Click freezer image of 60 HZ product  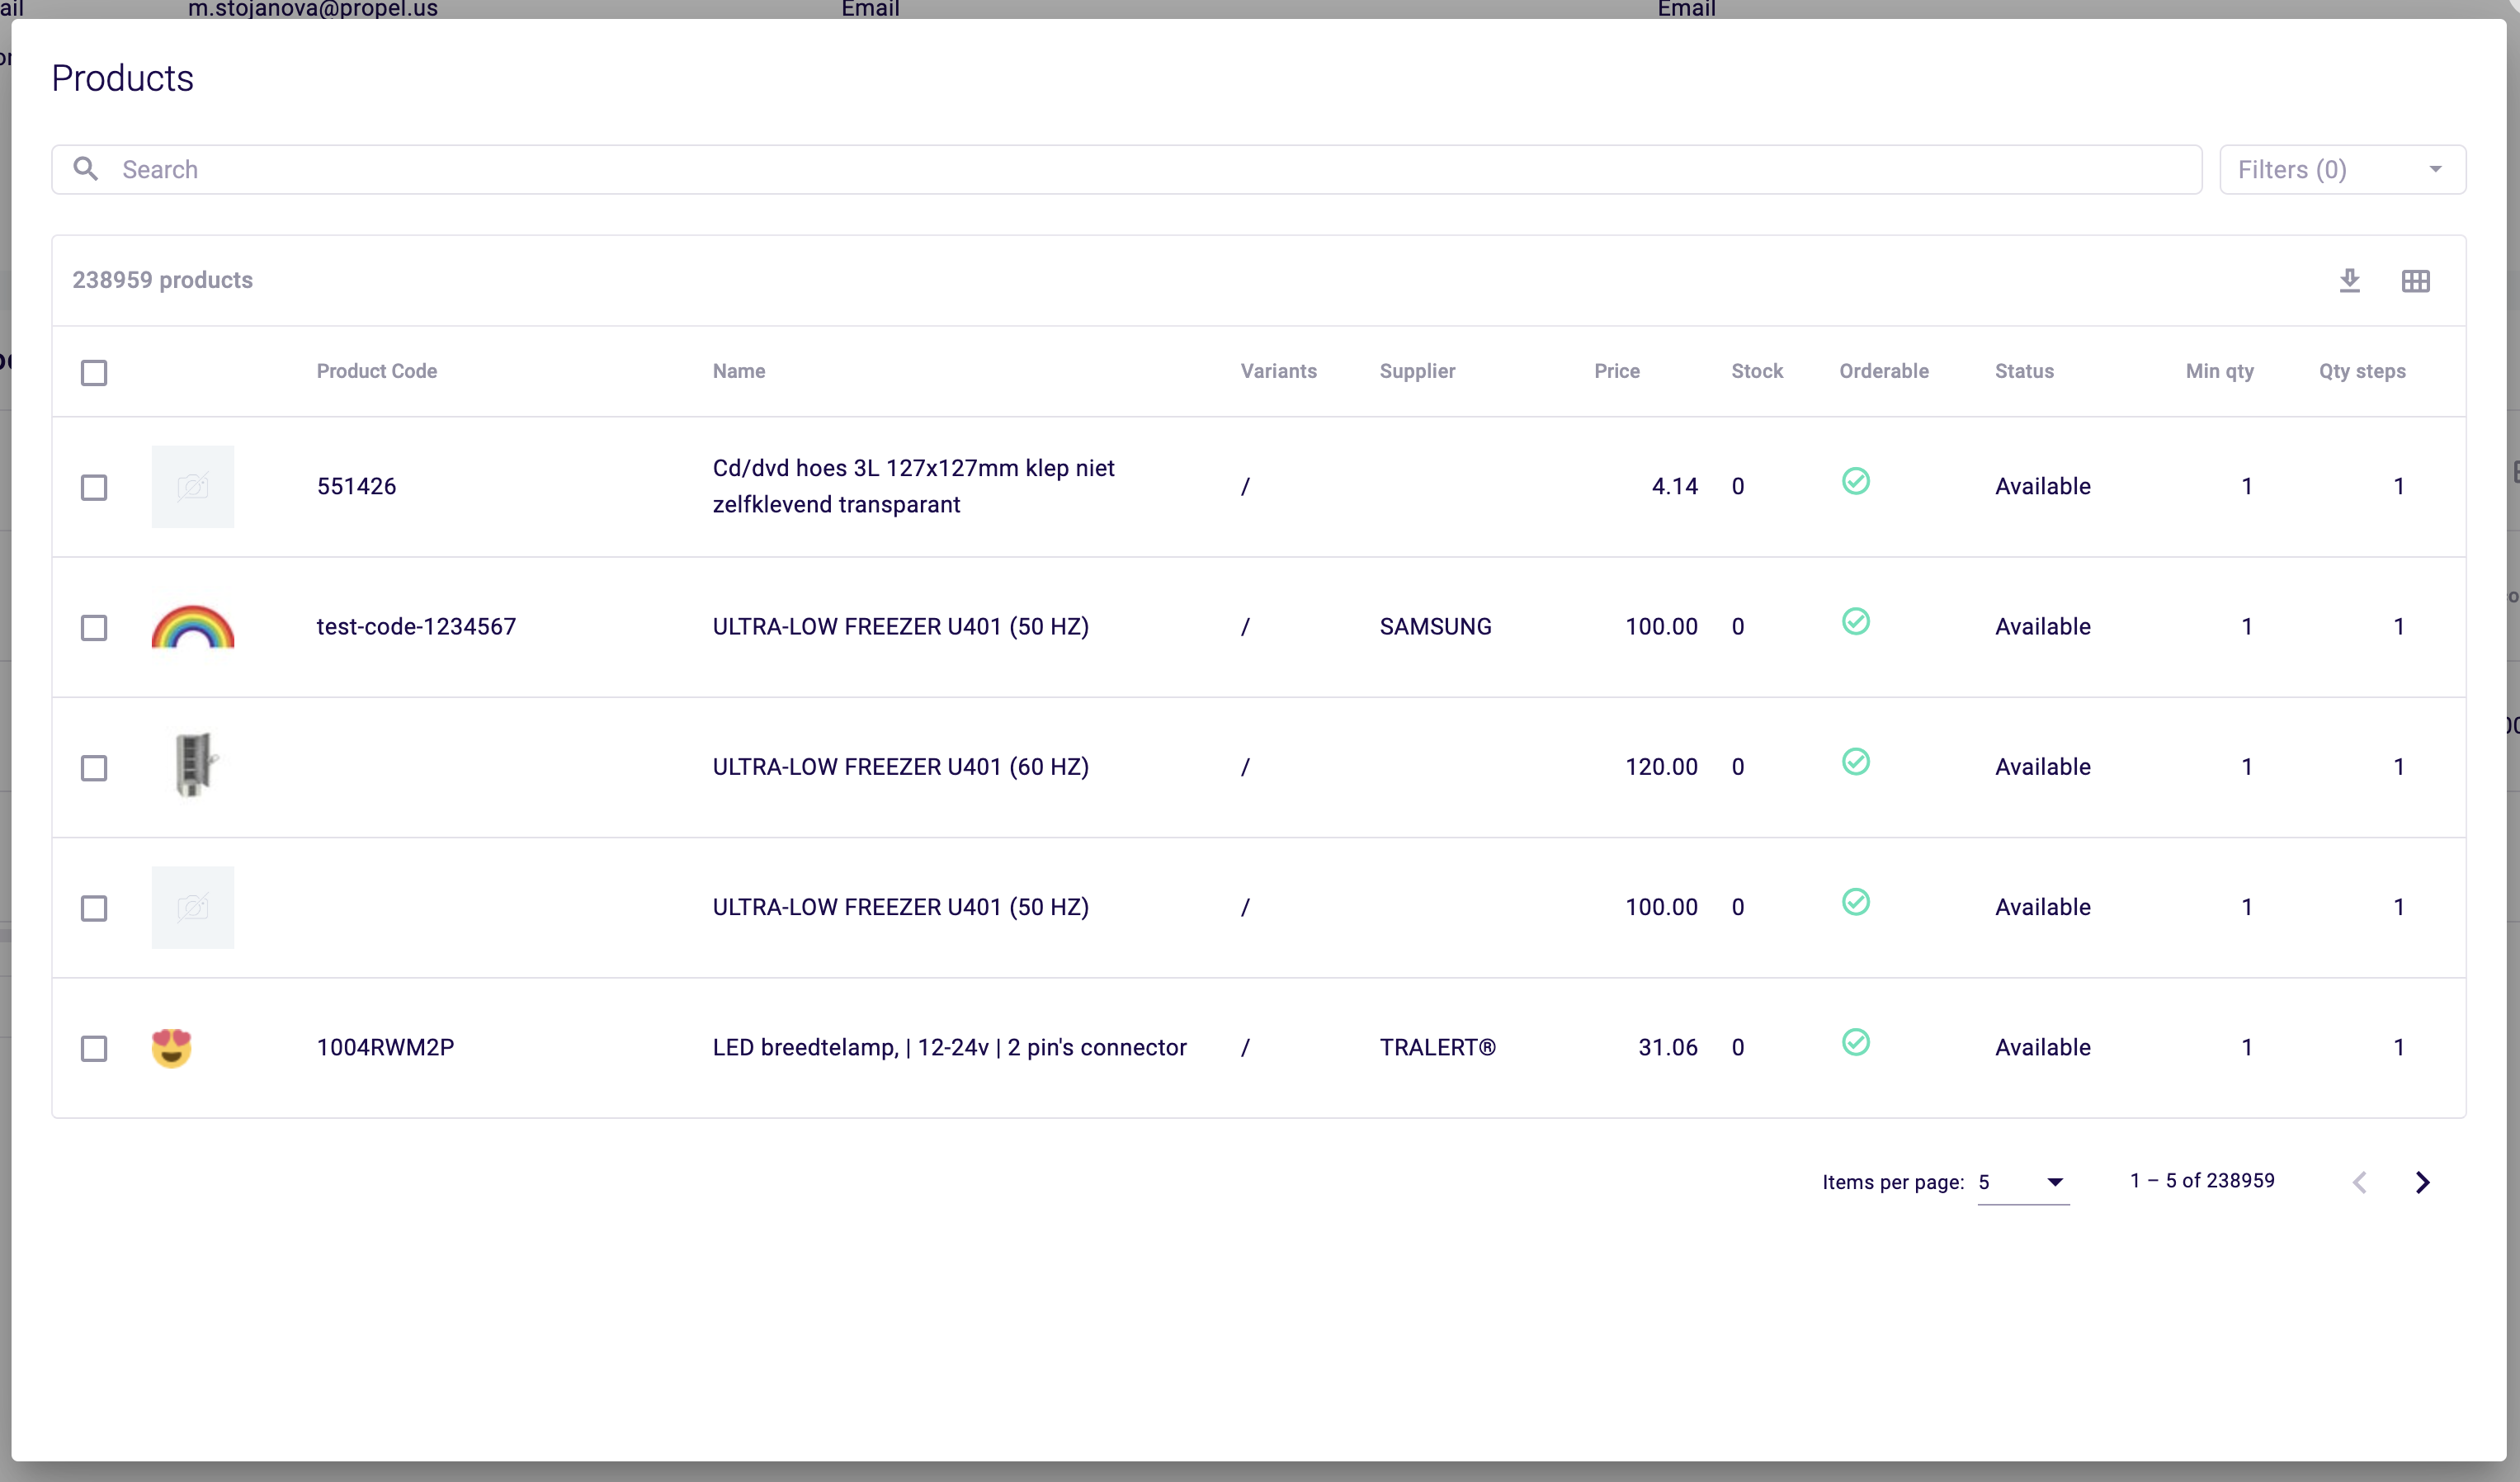click(193, 766)
